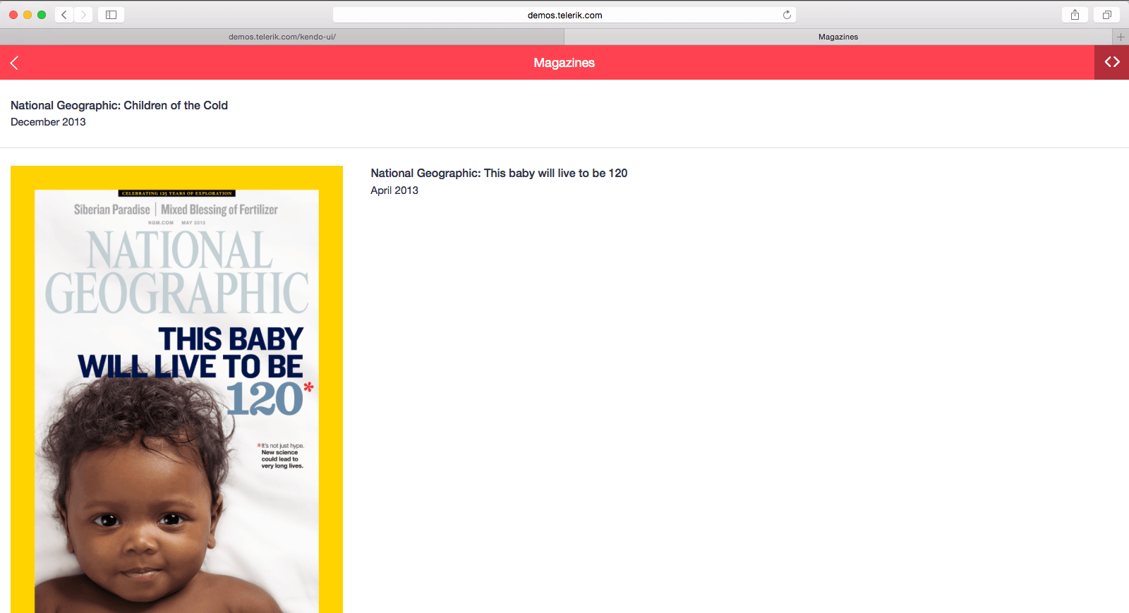Focus the demos.telerik.com address bar
Screen dimensions: 1129x613
(564, 15)
